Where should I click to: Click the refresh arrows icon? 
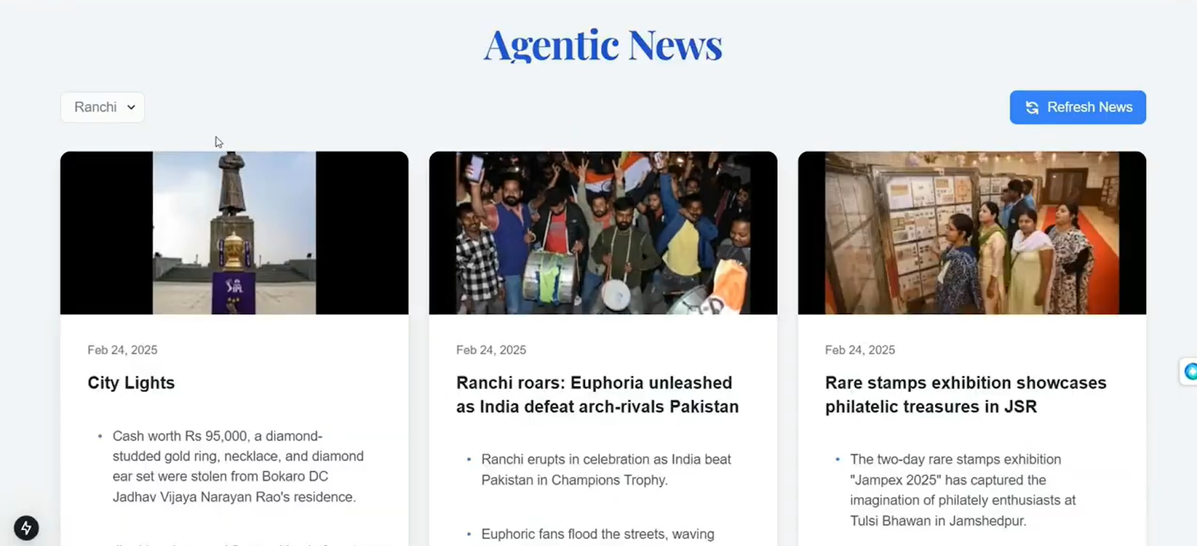(1032, 108)
